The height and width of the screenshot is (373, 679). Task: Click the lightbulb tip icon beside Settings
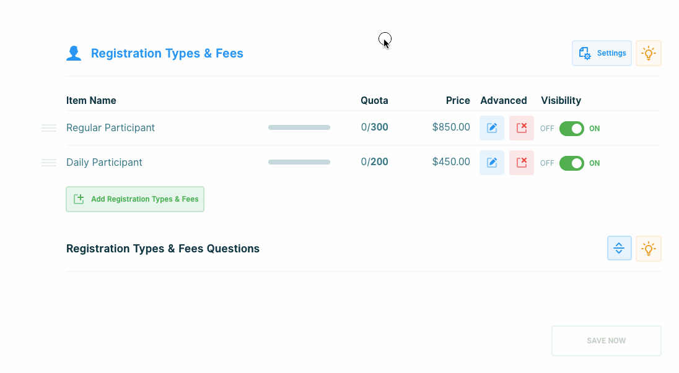pos(649,53)
